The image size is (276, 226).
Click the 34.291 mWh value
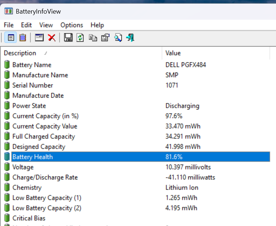point(183,136)
